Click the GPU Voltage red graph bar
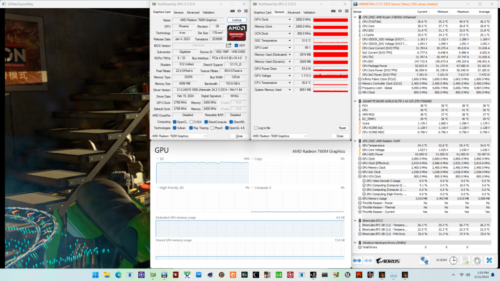 tap(331, 76)
